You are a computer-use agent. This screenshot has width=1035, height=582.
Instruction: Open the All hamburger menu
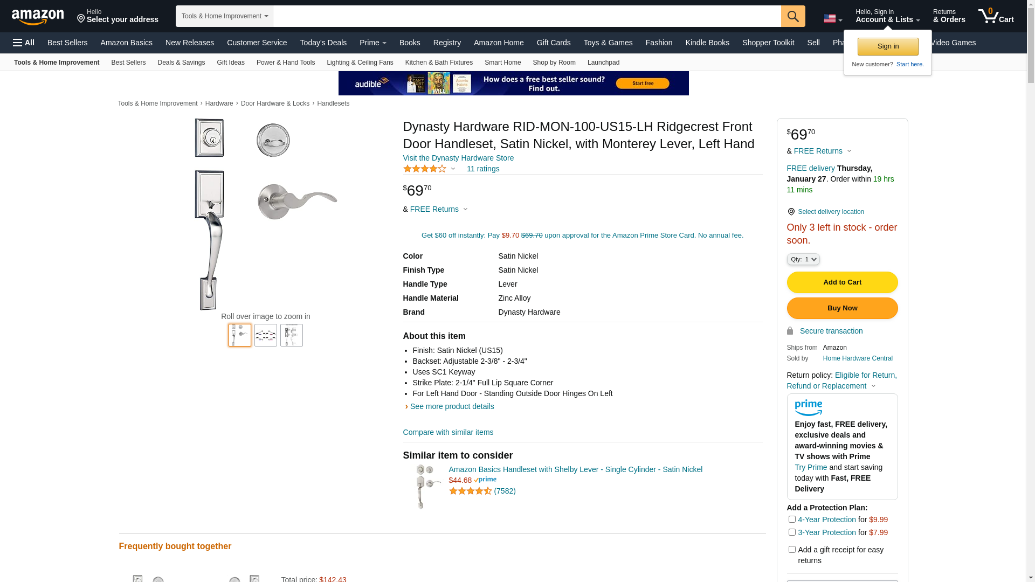(x=24, y=43)
